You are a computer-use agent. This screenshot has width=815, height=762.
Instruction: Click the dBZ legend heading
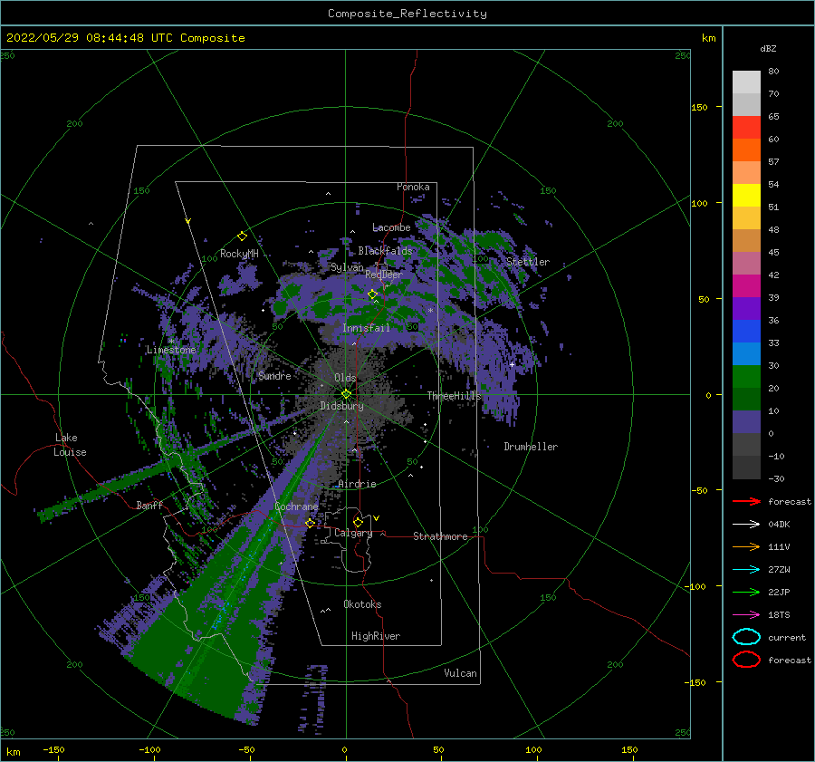click(x=768, y=49)
